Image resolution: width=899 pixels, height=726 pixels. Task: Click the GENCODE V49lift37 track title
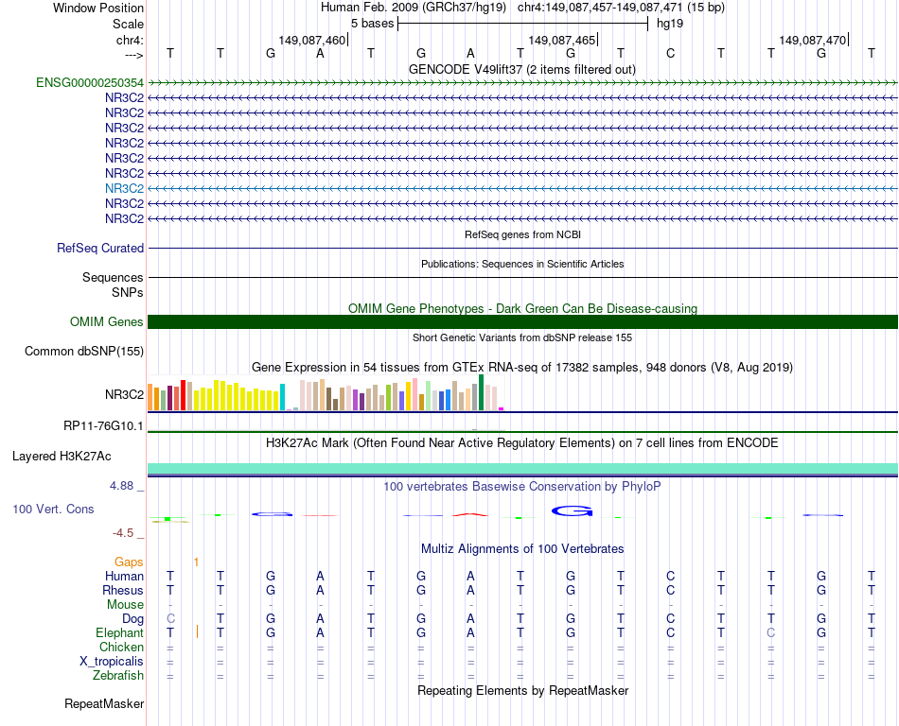[x=522, y=69]
